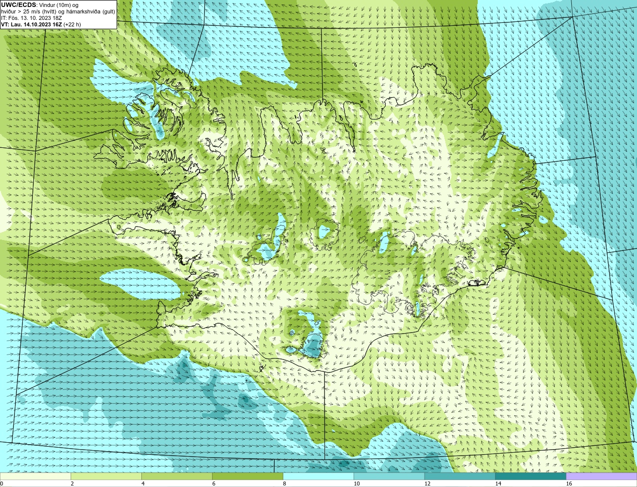The width and height of the screenshot is (637, 487).
Task: Click the olive green 6–8 m/s legend swatch
Action: [248, 476]
